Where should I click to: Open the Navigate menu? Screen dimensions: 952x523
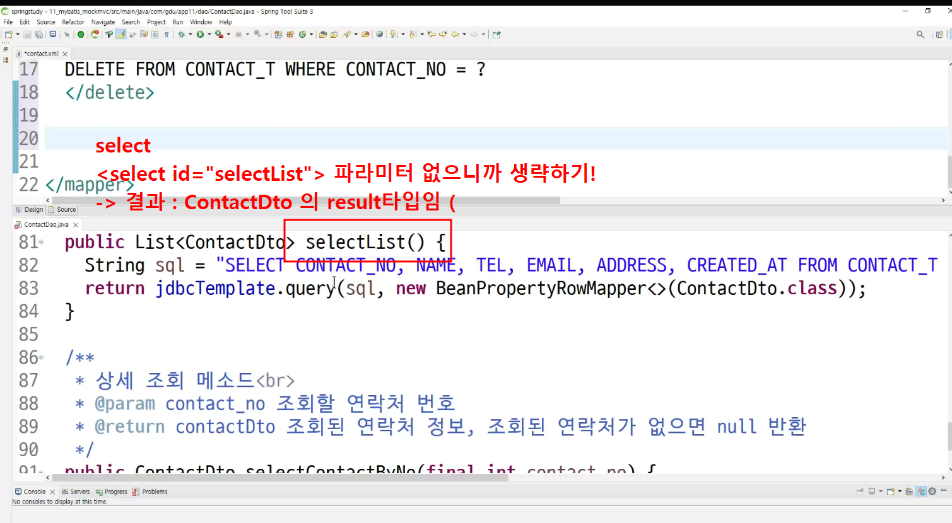[103, 22]
